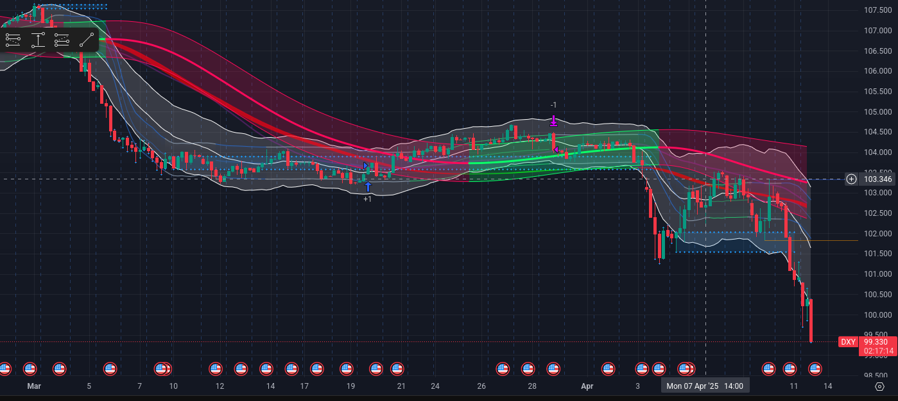The width and height of the screenshot is (898, 401).
Task: Select the vertical arrow price range tool
Action: coord(39,40)
